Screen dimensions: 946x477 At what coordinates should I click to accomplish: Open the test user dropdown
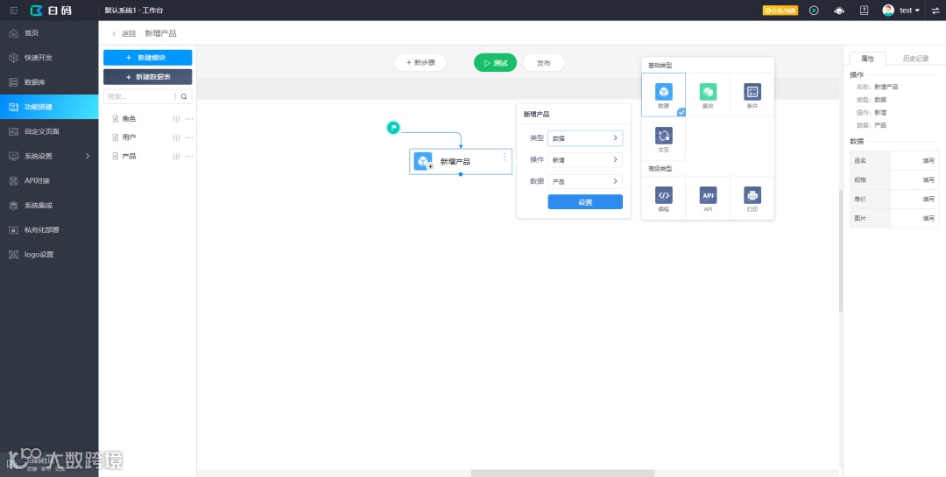pos(909,11)
